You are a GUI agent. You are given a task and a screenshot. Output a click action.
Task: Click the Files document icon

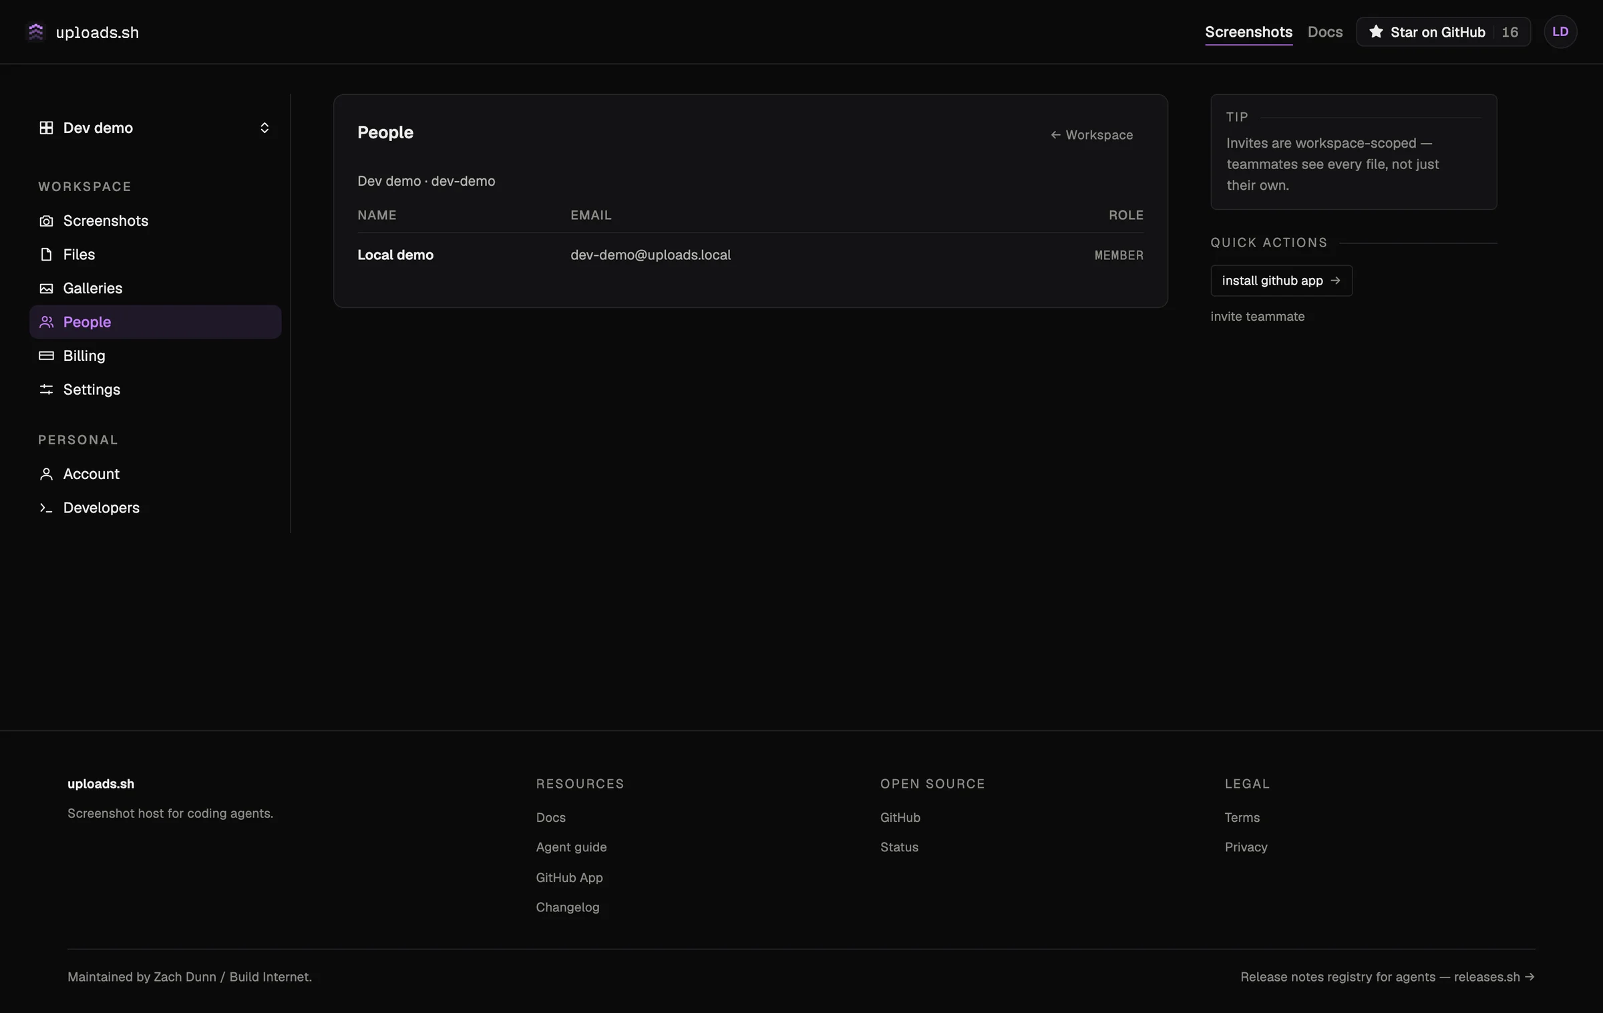tap(46, 255)
